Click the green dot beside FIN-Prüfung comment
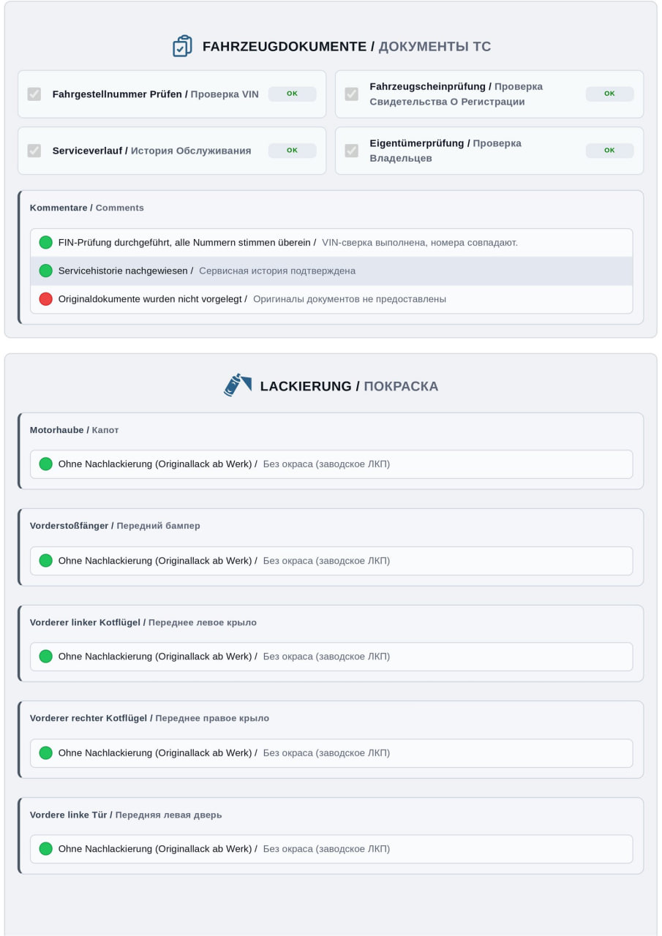The width and height of the screenshot is (662, 936). coord(45,242)
